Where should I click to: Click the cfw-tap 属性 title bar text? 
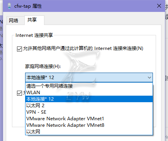click(x=28, y=6)
